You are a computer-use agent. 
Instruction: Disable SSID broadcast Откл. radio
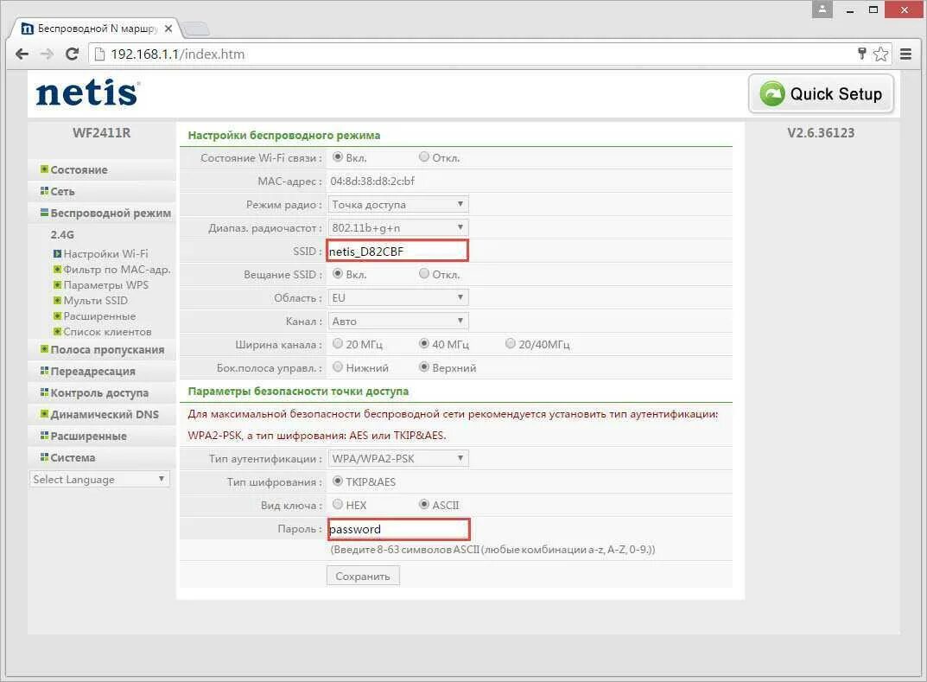tap(424, 274)
